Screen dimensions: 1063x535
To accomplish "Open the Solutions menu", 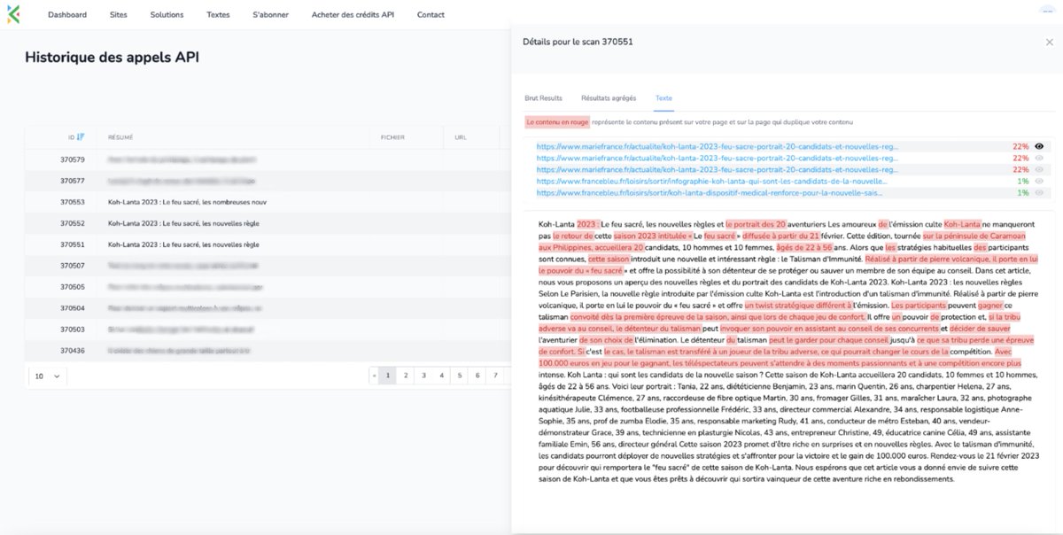I will pyautogui.click(x=167, y=15).
